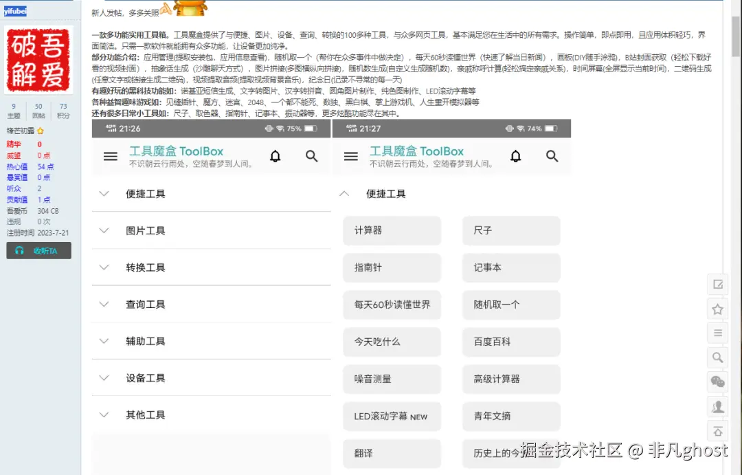
Task: Click the 威望 label in user panel
Action: [14, 155]
